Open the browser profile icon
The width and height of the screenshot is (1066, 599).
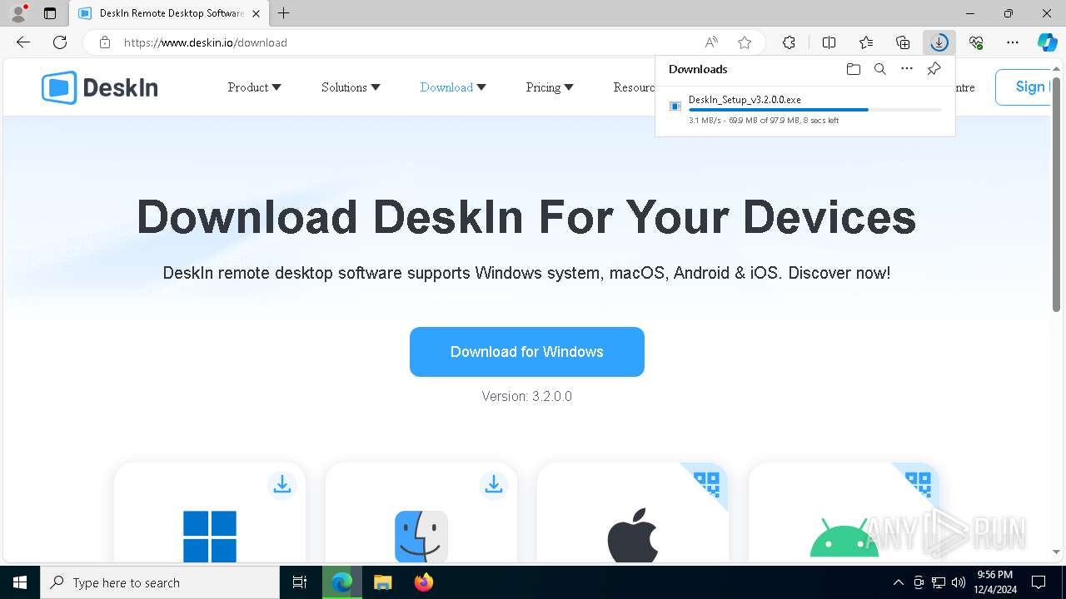18,13
